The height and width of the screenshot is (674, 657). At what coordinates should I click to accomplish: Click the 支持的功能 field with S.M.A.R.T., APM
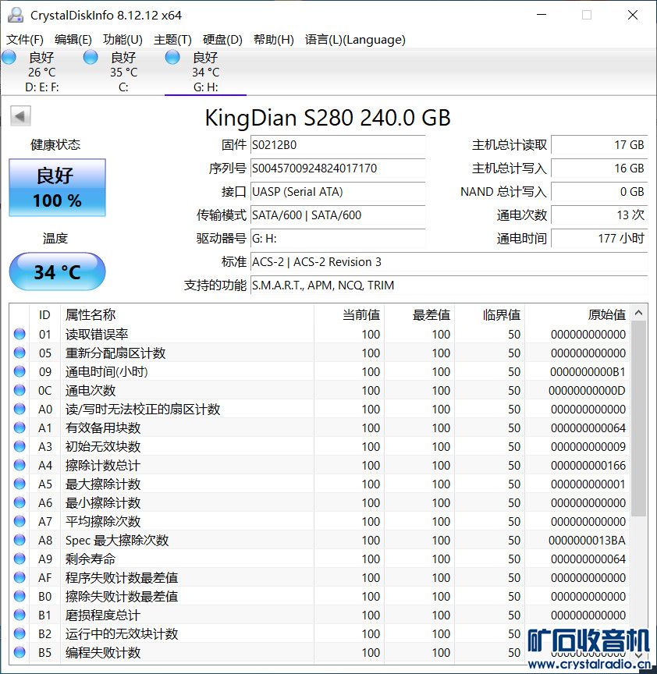[449, 285]
